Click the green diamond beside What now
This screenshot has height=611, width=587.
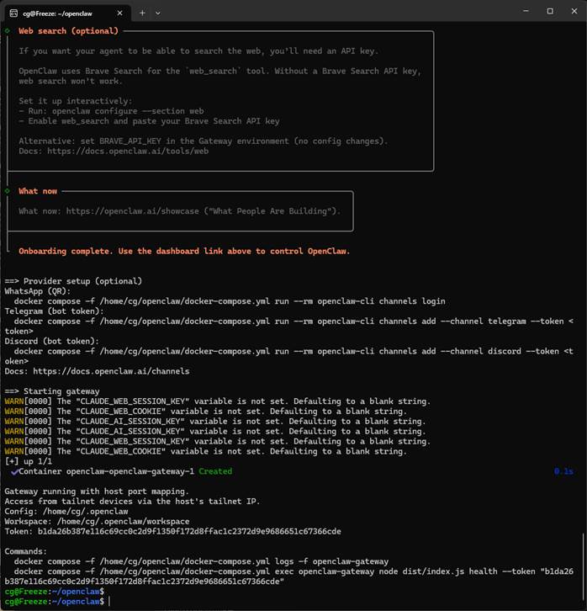[x=8, y=191]
